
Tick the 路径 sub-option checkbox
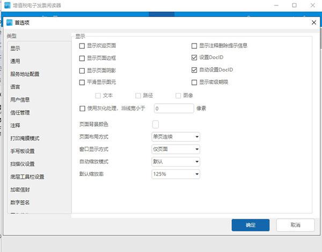138,96
